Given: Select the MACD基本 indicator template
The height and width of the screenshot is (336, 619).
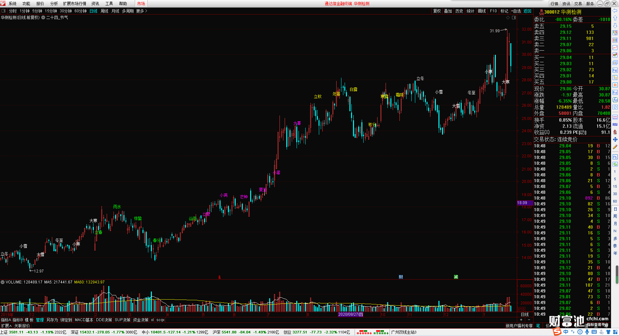Looking at the screenshot, I should [x=84, y=320].
